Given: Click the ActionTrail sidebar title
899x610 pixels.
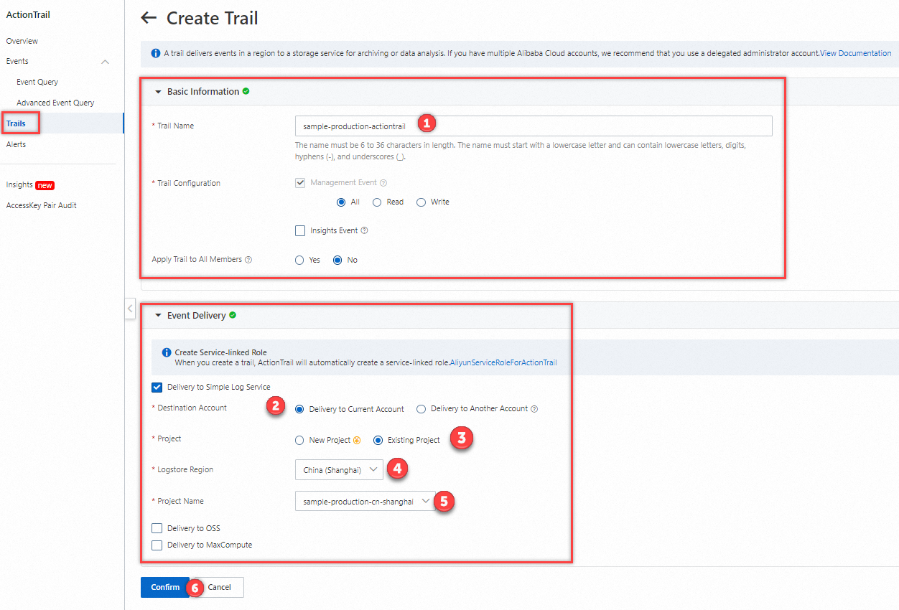Looking at the screenshot, I should (x=28, y=14).
